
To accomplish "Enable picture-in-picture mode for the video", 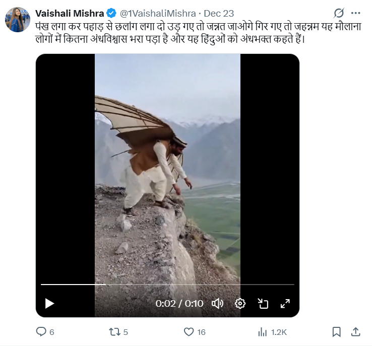I will 263,303.
